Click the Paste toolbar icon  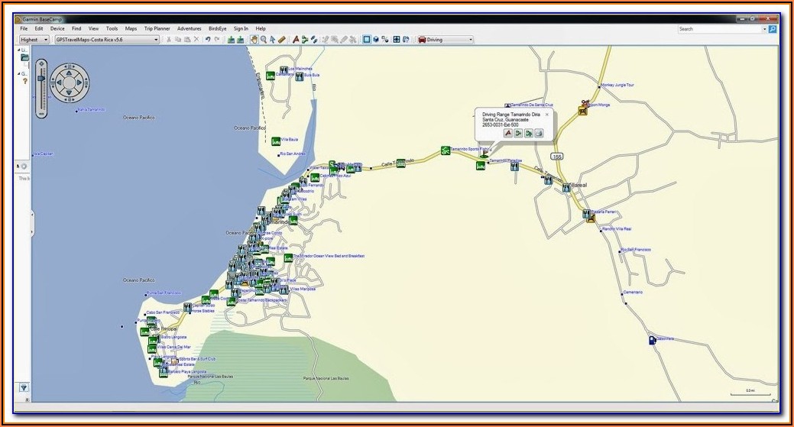(187, 40)
